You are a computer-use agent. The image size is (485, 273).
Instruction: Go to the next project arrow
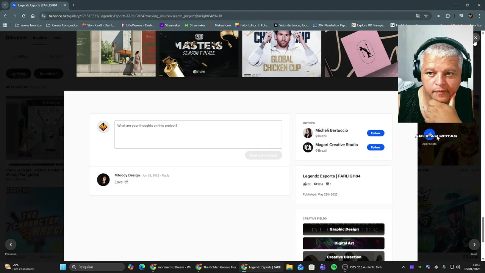coord(474,245)
